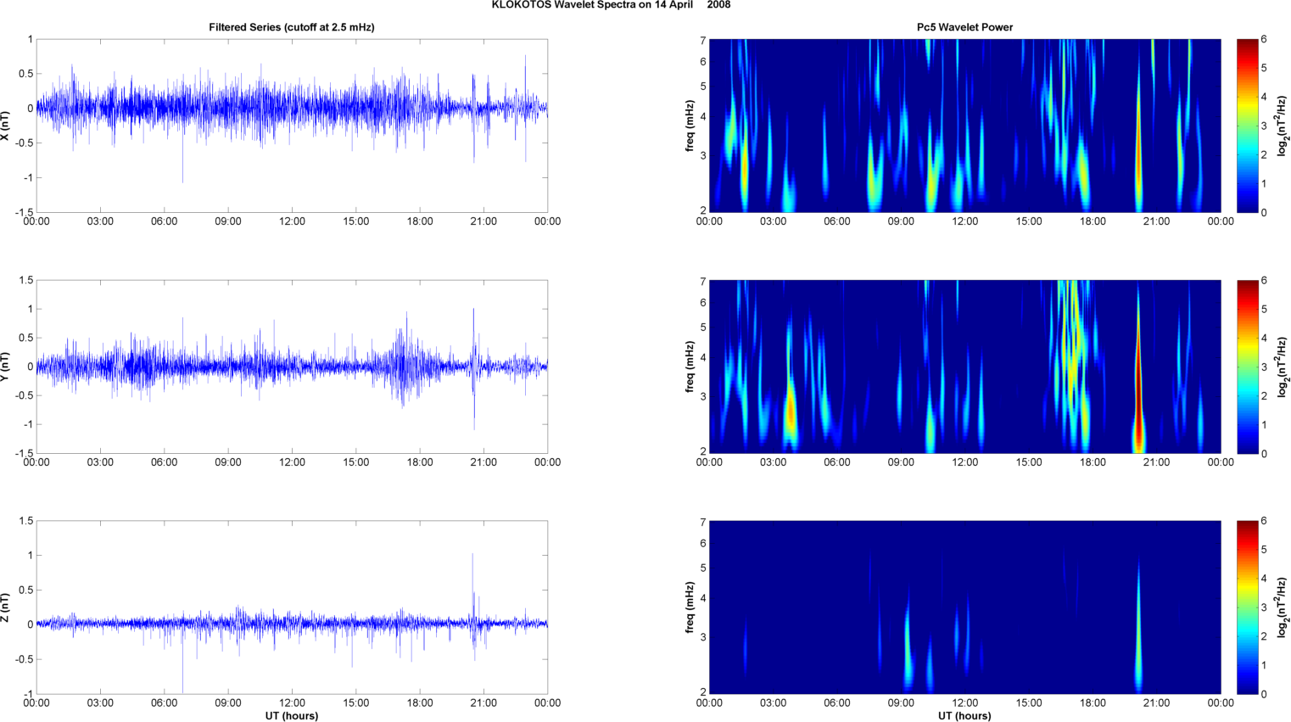Click the 06:00 tick under Z series plot

pyautogui.click(x=165, y=702)
